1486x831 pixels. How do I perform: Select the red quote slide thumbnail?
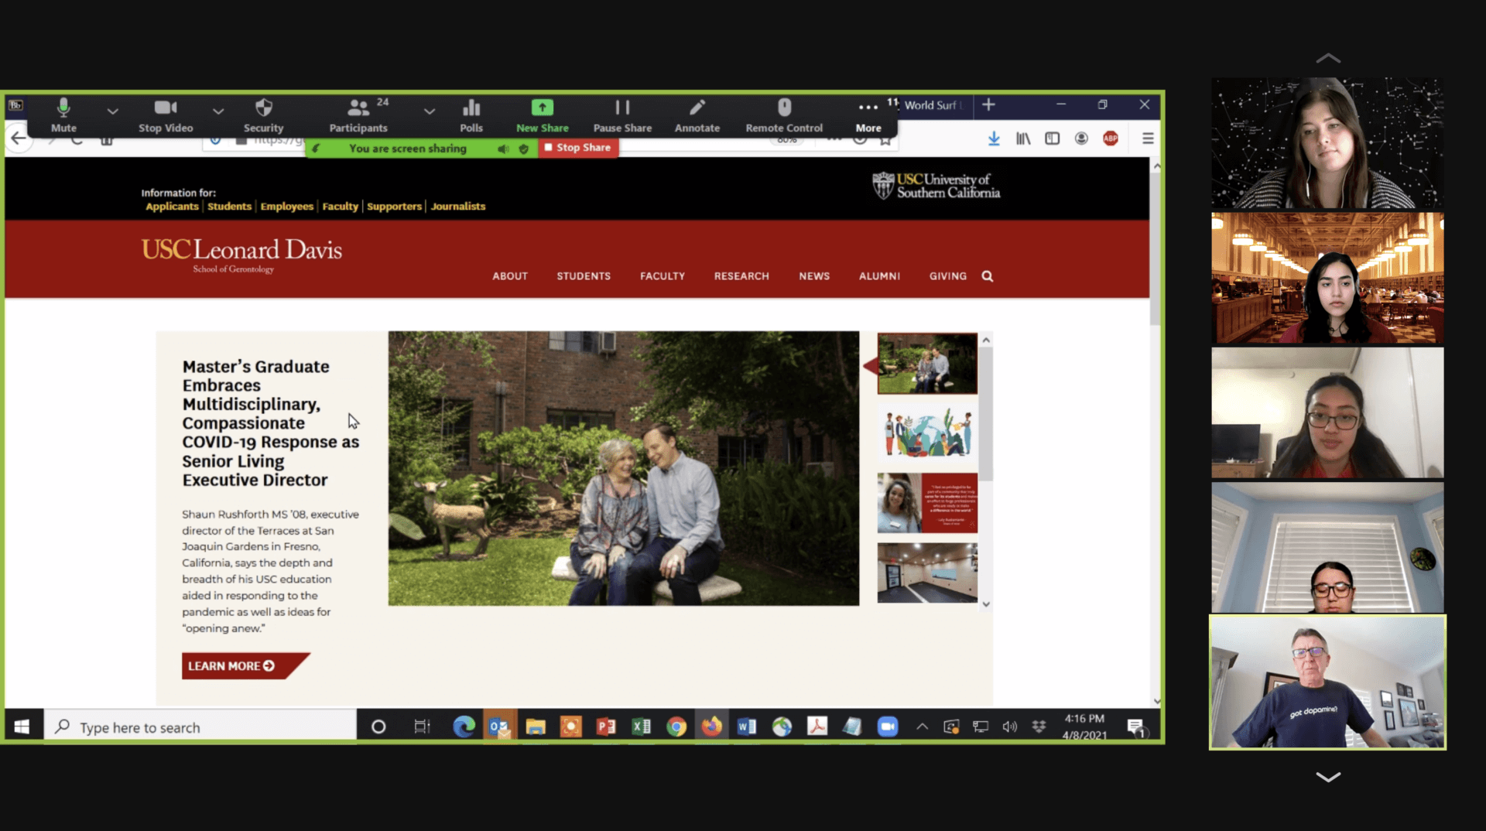click(x=927, y=503)
